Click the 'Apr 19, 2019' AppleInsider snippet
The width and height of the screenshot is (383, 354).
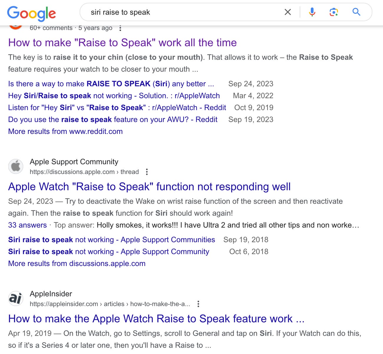pyautogui.click(x=185, y=339)
